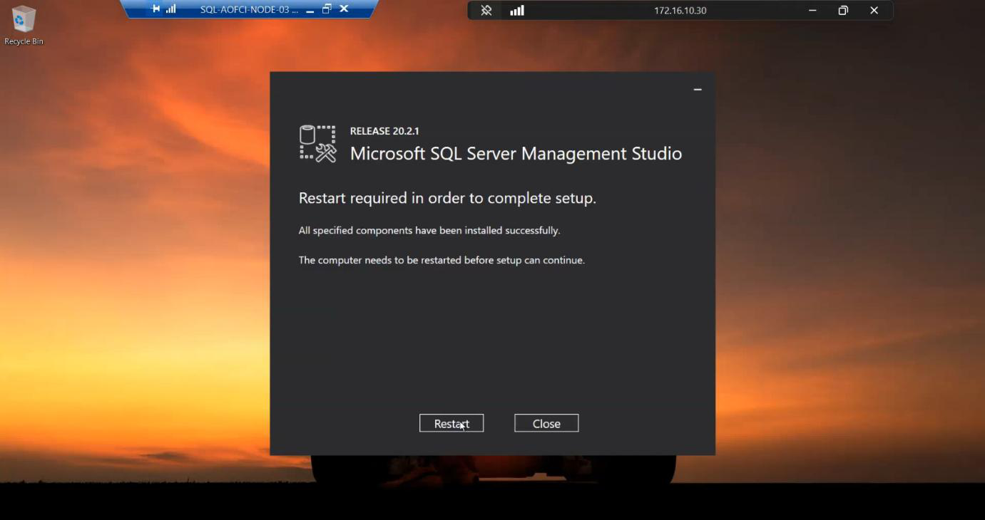Screen dimensions: 985x520
Task: Minimize the SQL-AOFCI-NODE-03 remote session
Action: [310, 10]
